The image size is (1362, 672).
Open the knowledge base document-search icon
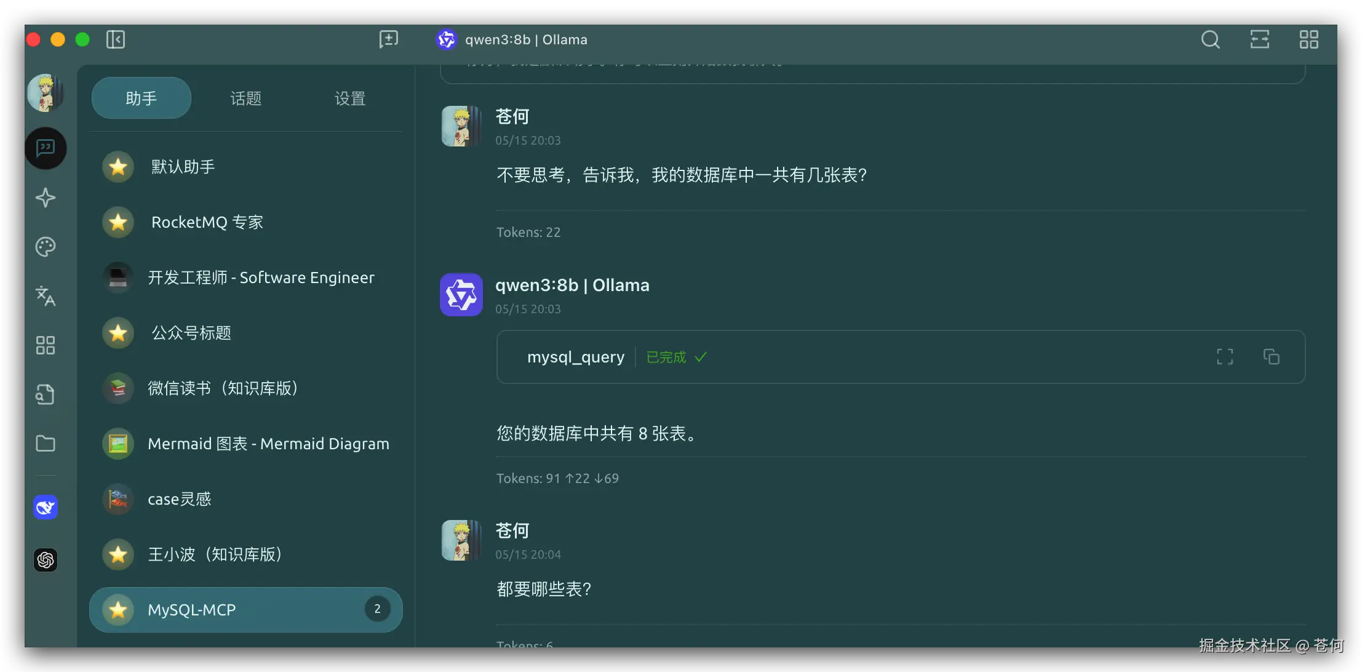pyautogui.click(x=46, y=394)
